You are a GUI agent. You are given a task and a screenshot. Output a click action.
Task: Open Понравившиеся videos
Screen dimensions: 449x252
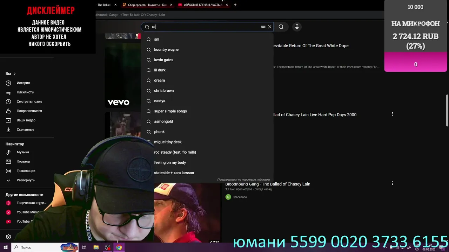coord(29,111)
